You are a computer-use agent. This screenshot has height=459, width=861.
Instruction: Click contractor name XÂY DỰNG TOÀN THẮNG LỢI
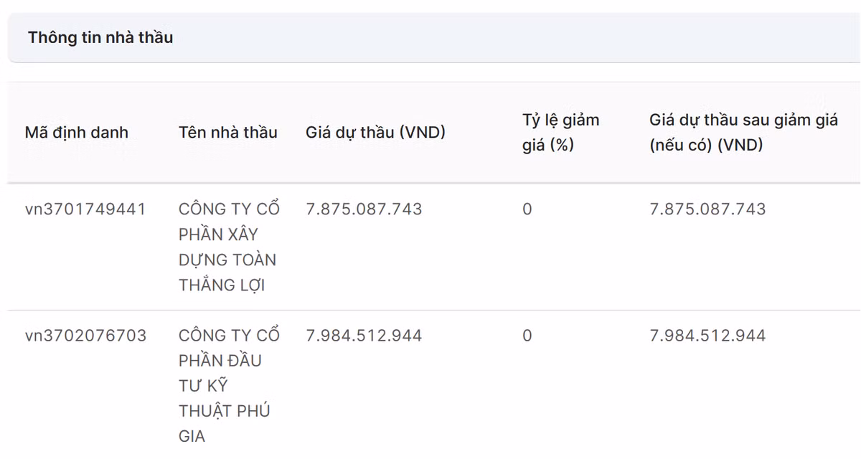click(x=229, y=247)
